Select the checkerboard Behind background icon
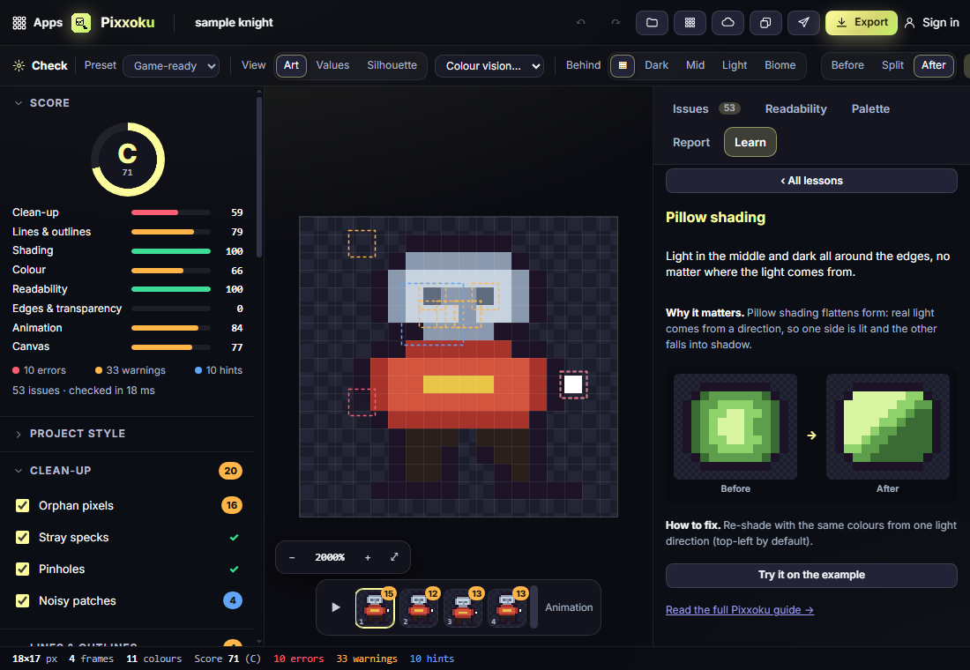 coord(623,65)
